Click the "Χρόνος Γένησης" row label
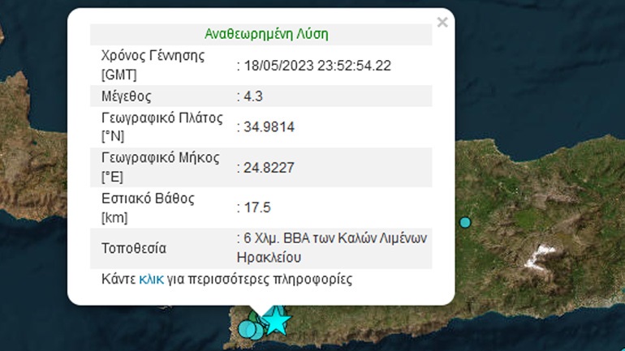Image resolution: width=625 pixels, height=351 pixels. 141,57
